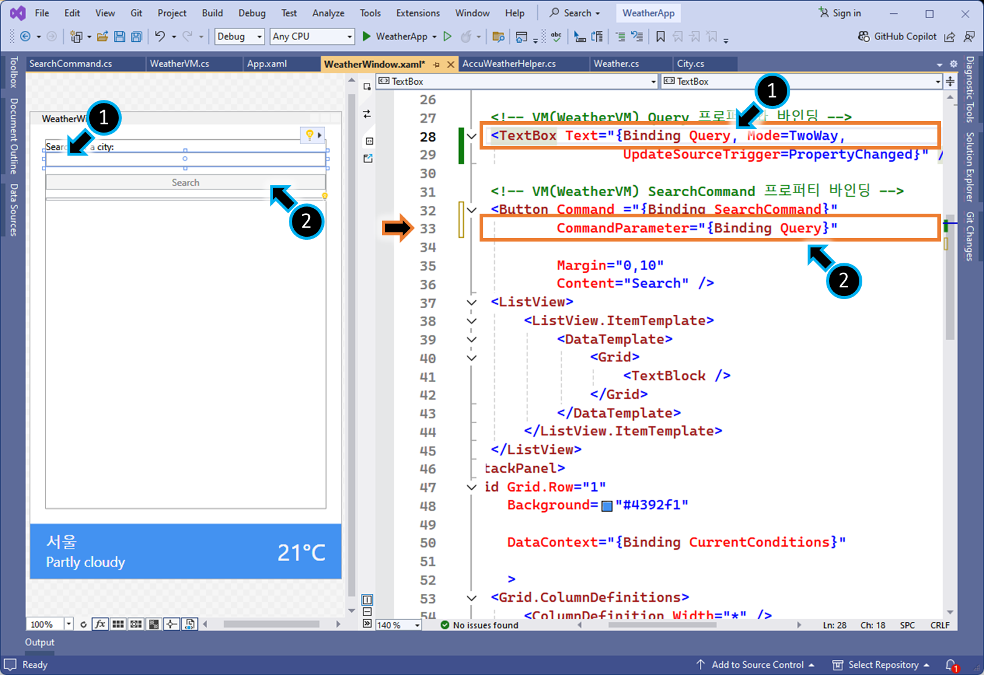984x675 pixels.
Task: Open GitHub Copilot from toolbar
Action: (897, 36)
